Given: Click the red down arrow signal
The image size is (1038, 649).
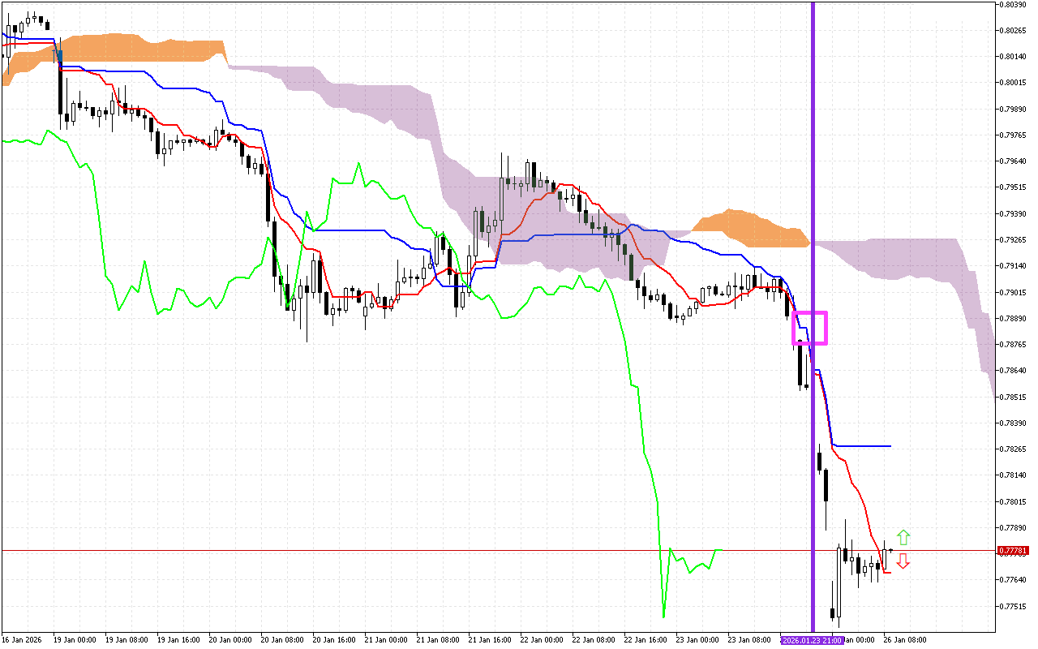Looking at the screenshot, I should (x=903, y=561).
